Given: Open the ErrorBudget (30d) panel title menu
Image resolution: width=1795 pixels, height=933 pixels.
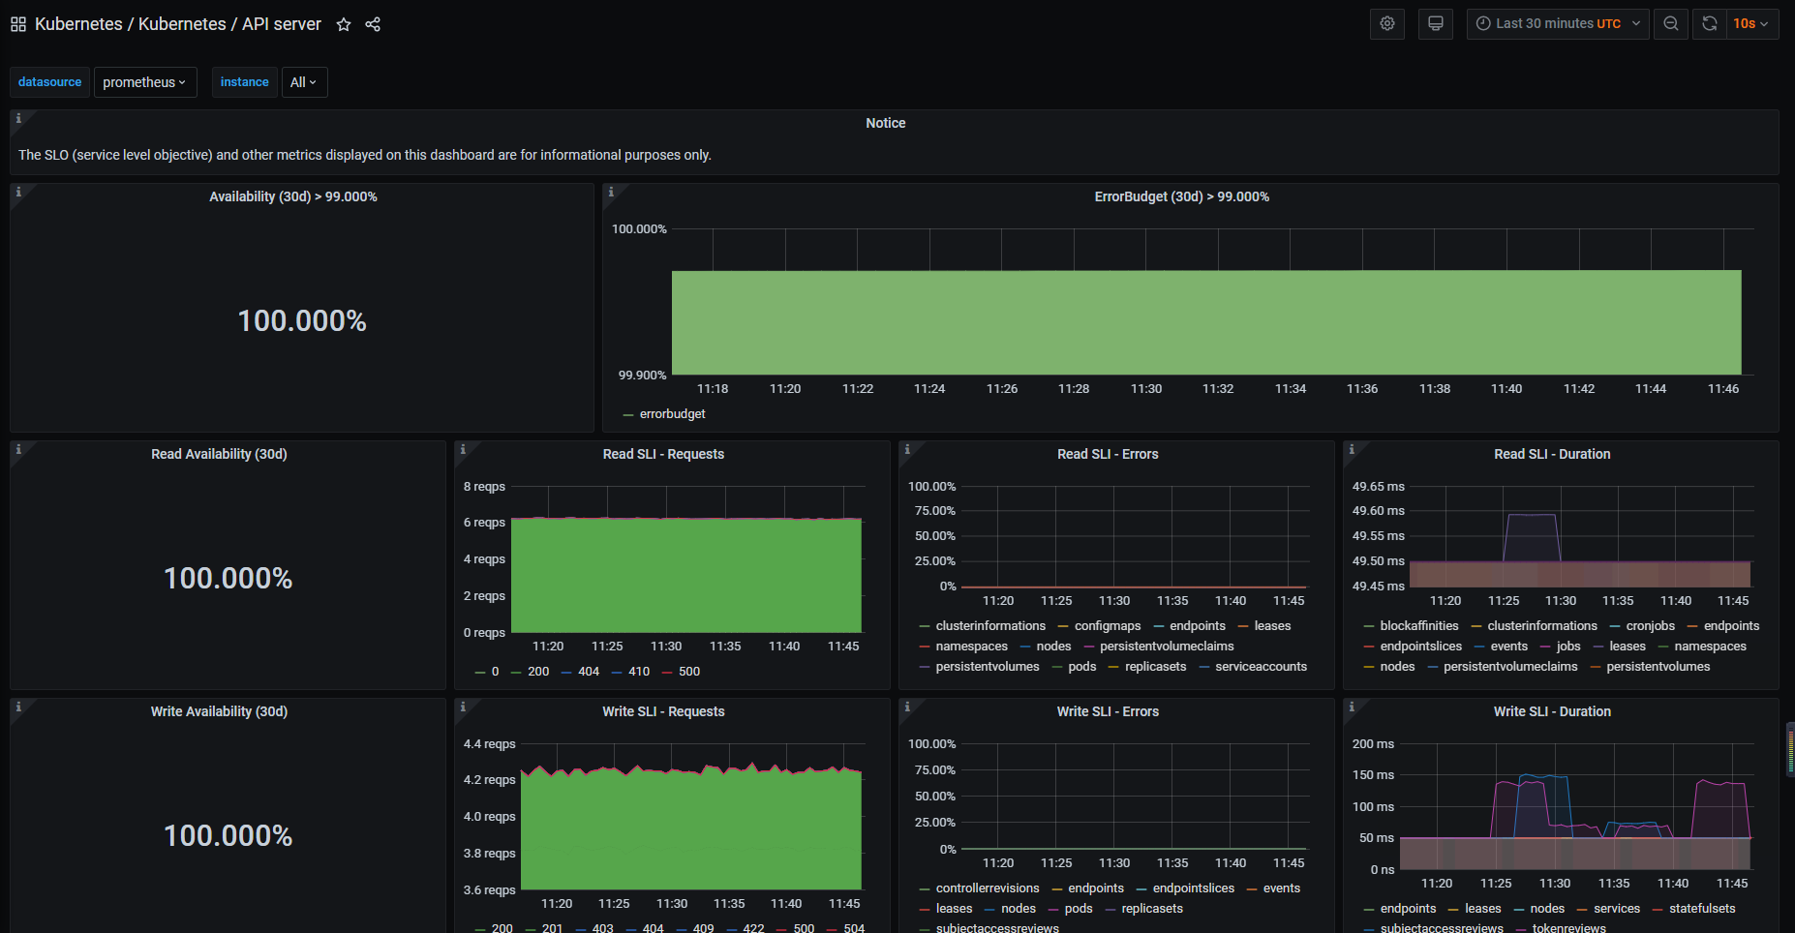Looking at the screenshot, I should click(1181, 196).
